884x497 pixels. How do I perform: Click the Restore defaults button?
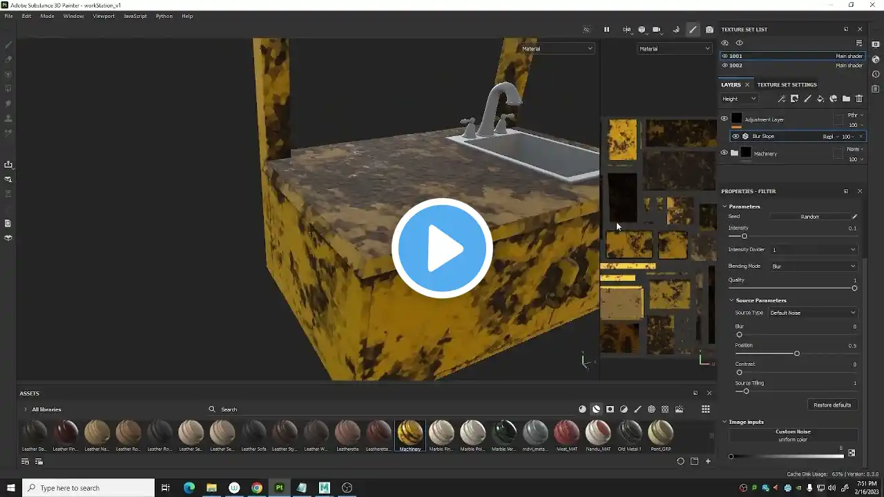[x=832, y=405]
